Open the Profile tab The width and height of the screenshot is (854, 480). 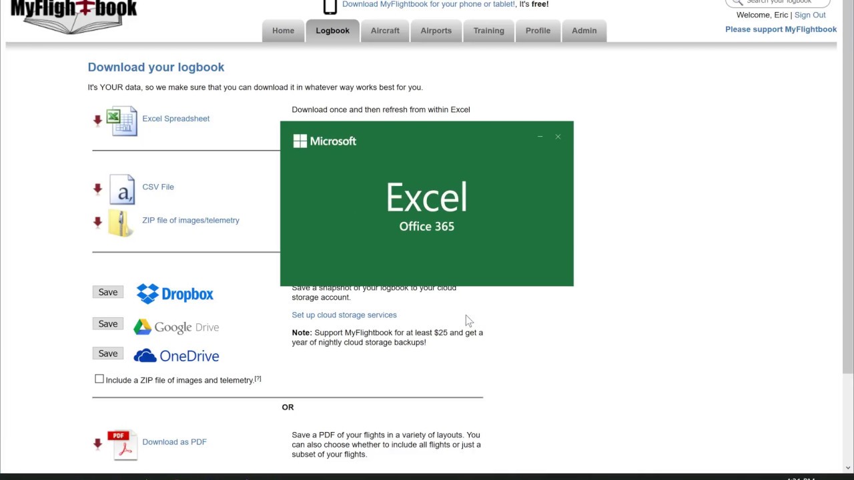[538, 31]
